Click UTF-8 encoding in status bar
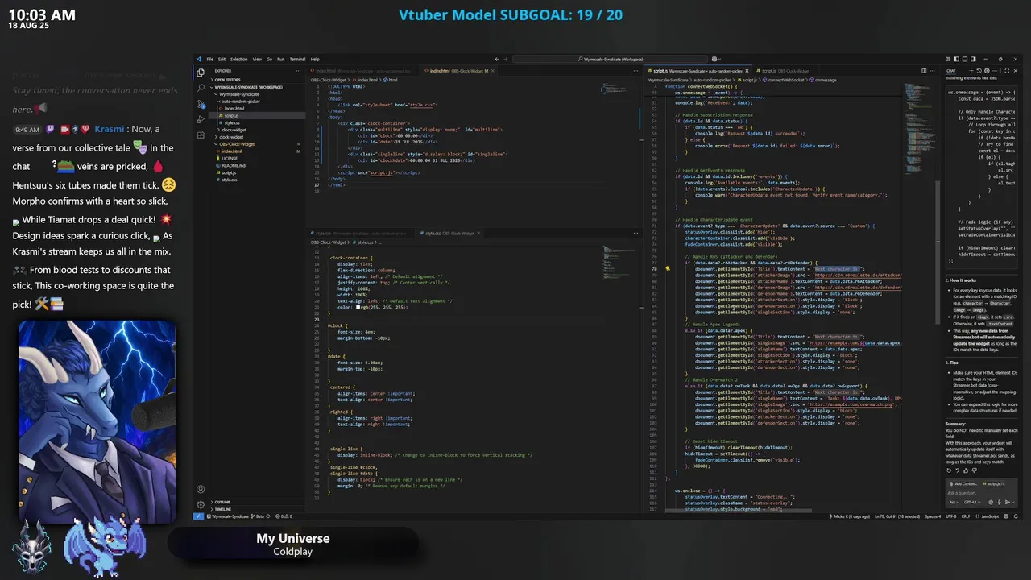 [x=950, y=516]
